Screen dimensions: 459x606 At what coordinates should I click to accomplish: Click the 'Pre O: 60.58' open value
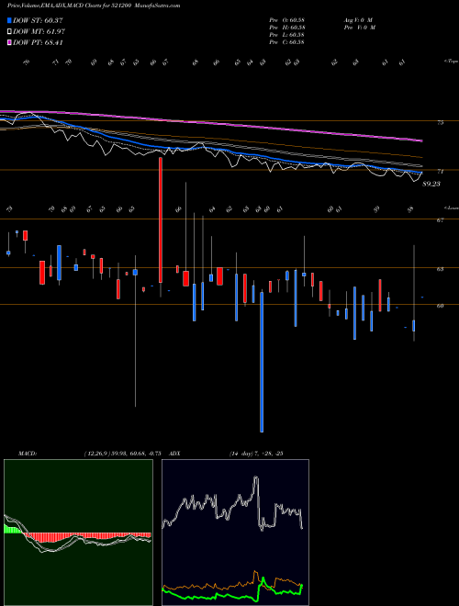click(x=288, y=20)
